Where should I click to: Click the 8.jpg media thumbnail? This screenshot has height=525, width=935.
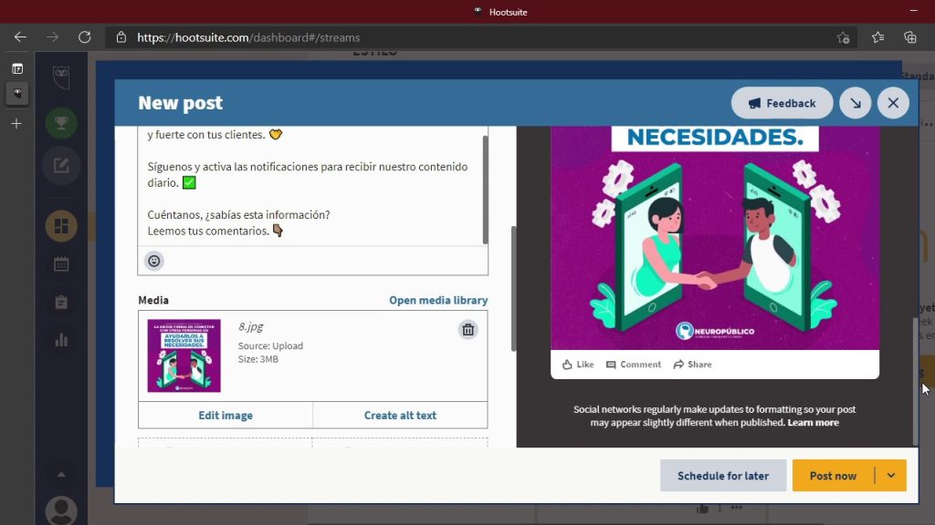tap(184, 354)
